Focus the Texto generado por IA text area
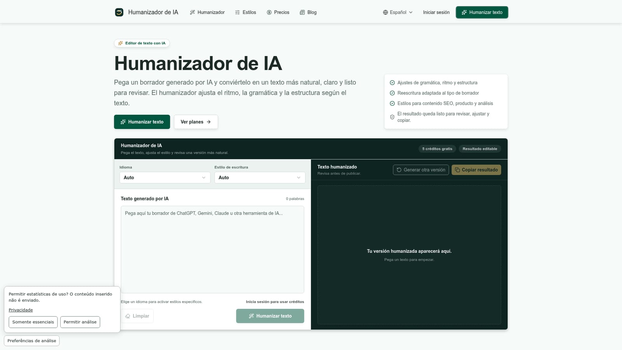The height and width of the screenshot is (350, 622). [x=212, y=249]
